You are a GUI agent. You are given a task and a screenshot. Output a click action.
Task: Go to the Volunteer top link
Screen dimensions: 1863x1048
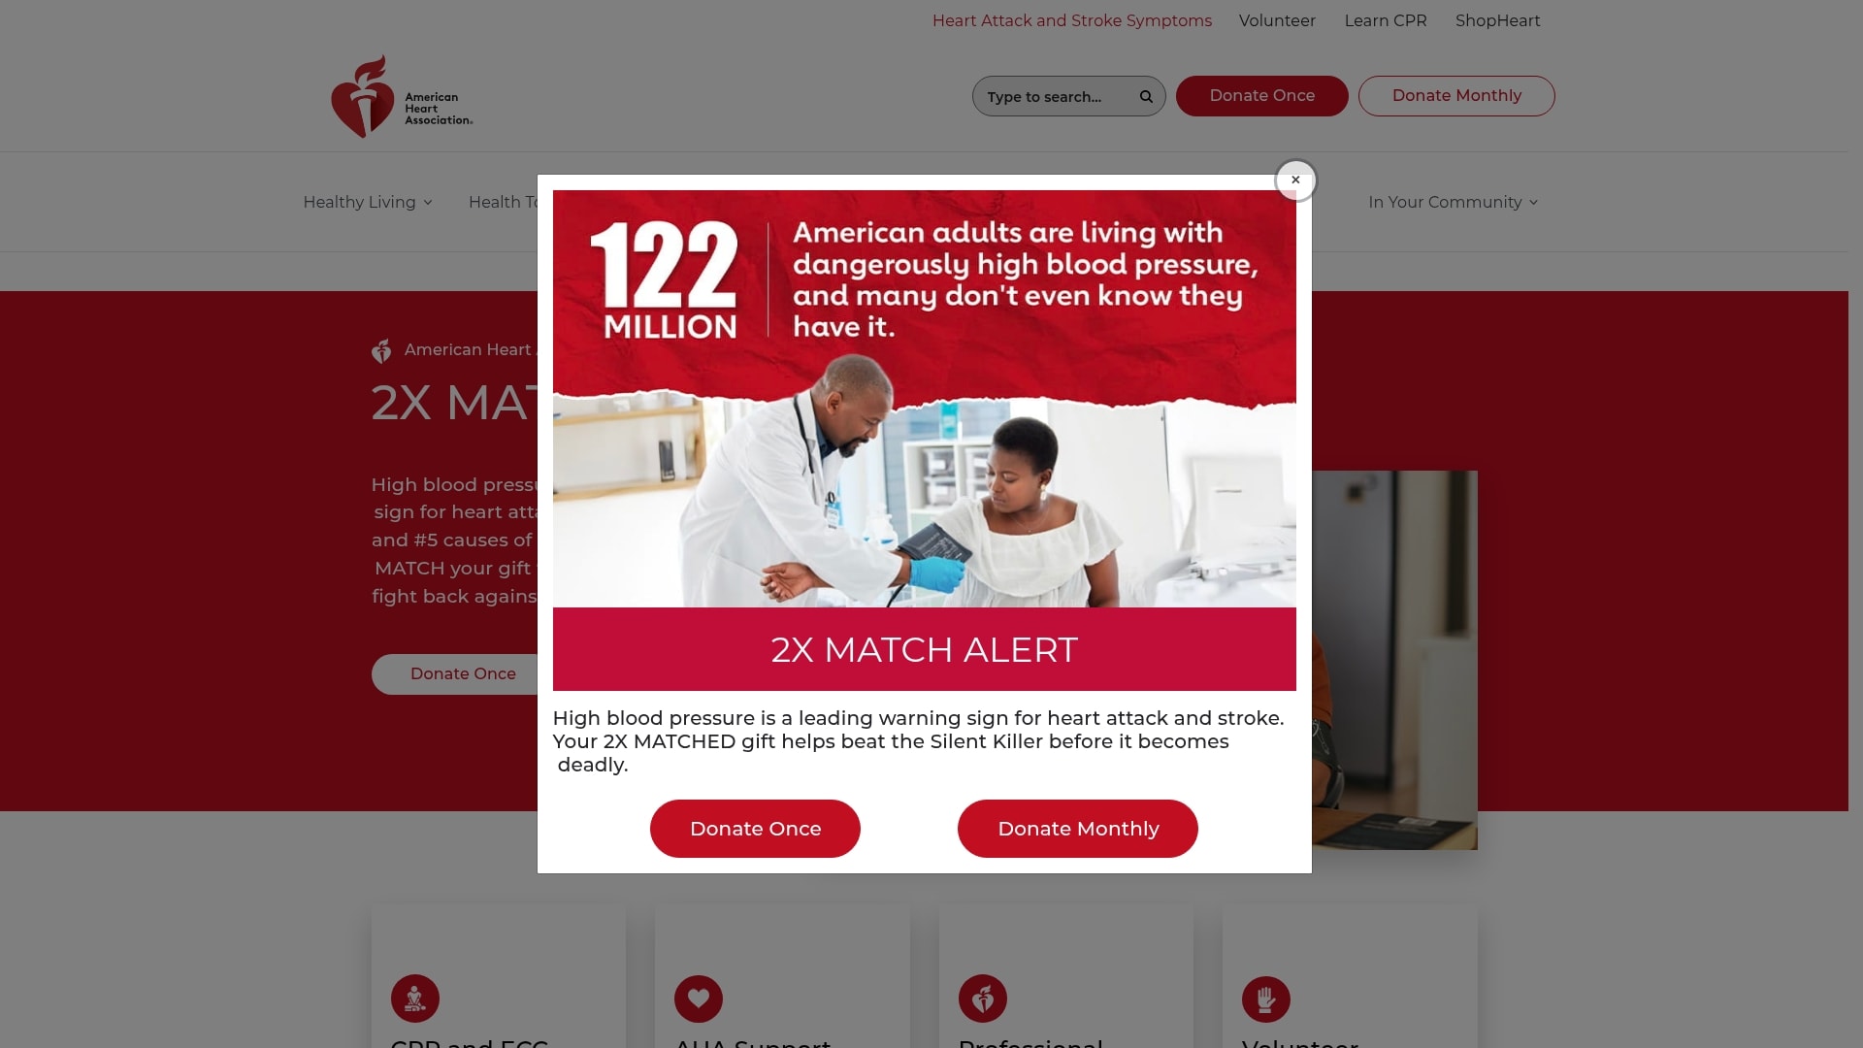coord(1277,20)
